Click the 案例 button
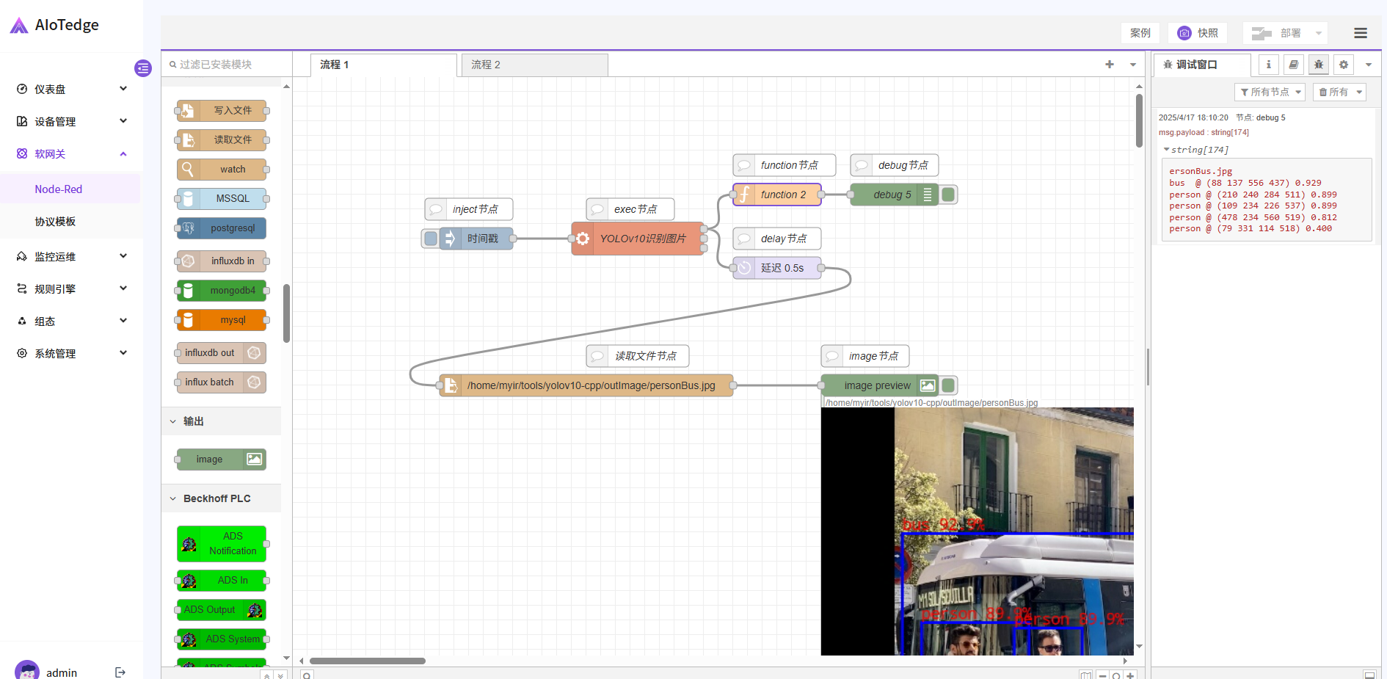 pos(1140,33)
